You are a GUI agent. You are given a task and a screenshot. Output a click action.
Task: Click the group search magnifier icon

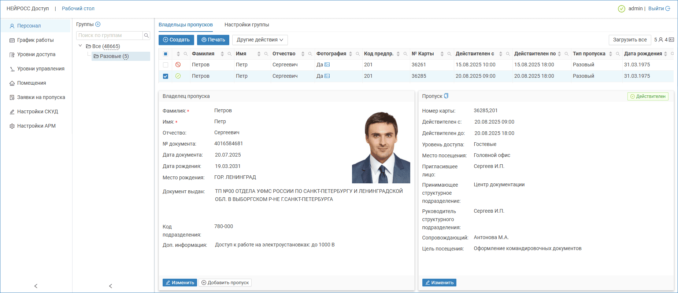147,35
